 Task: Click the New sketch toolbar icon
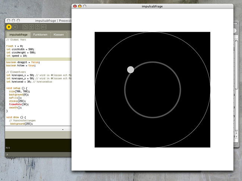[25, 27]
